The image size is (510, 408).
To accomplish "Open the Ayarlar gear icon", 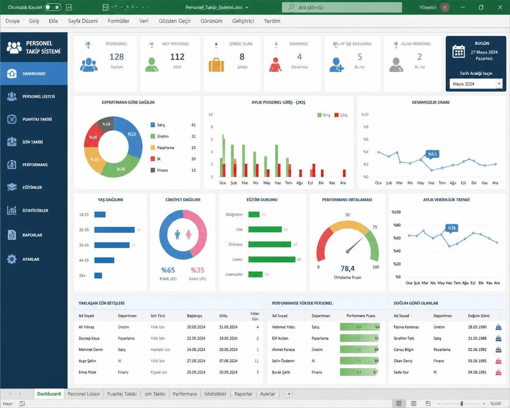I will (x=12, y=259).
